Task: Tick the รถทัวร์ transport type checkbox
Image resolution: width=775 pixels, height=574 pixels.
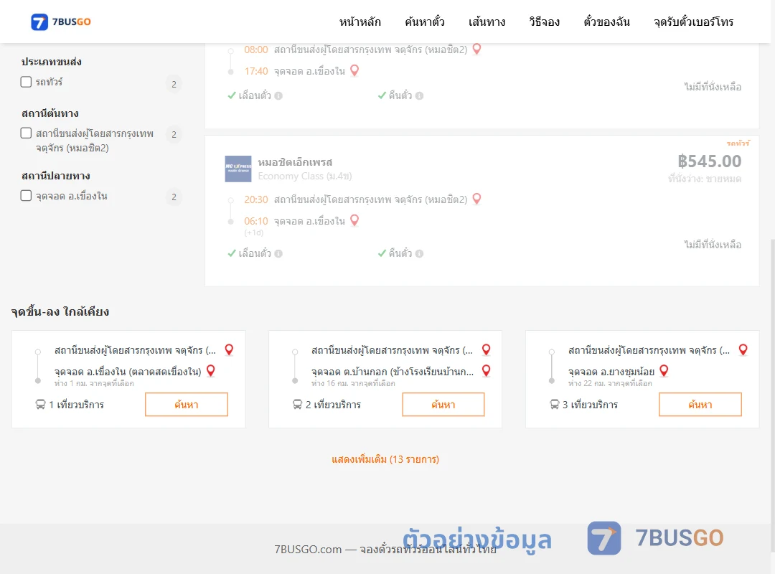Action: point(27,82)
